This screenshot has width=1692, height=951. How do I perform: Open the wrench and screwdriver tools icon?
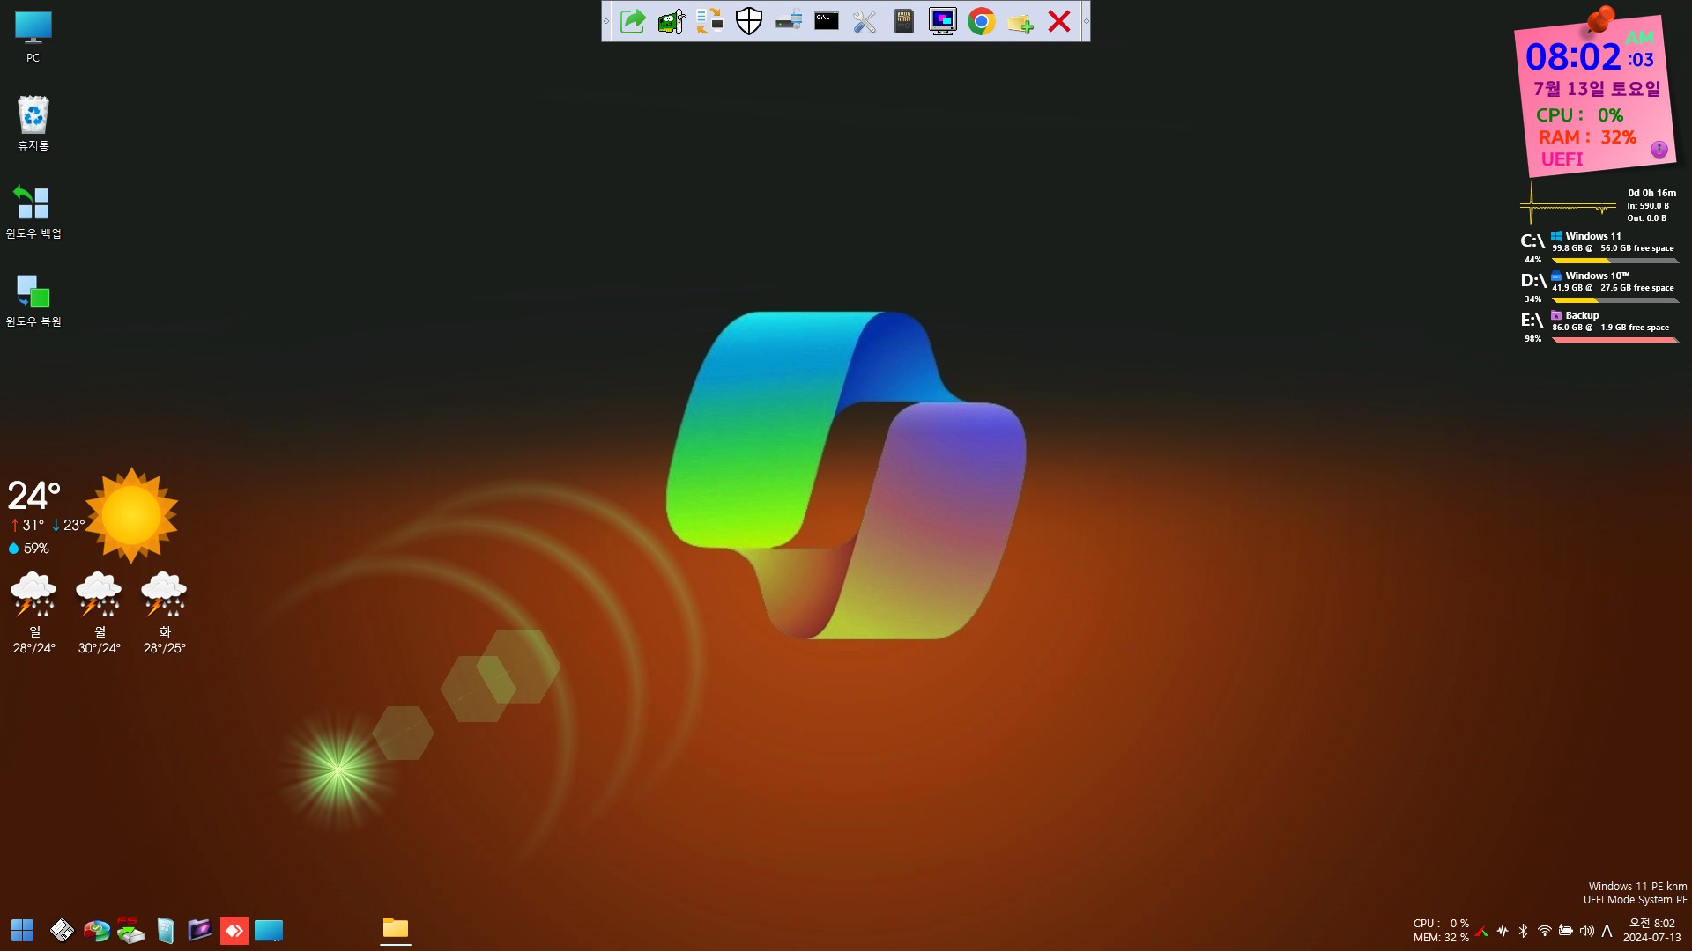[x=865, y=21]
